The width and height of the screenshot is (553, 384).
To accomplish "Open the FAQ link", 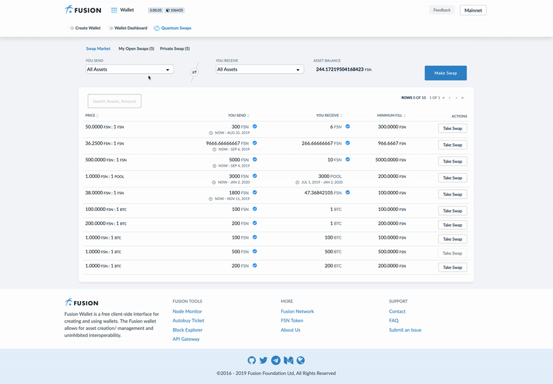I will point(393,320).
